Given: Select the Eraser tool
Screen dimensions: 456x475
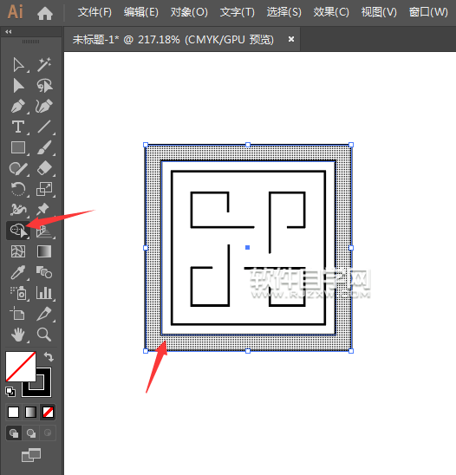Looking at the screenshot, I should pos(44,168).
